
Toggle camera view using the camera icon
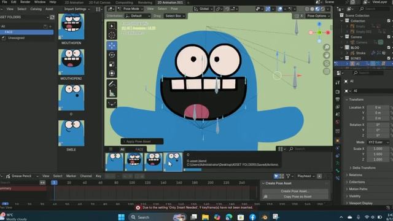[326, 63]
